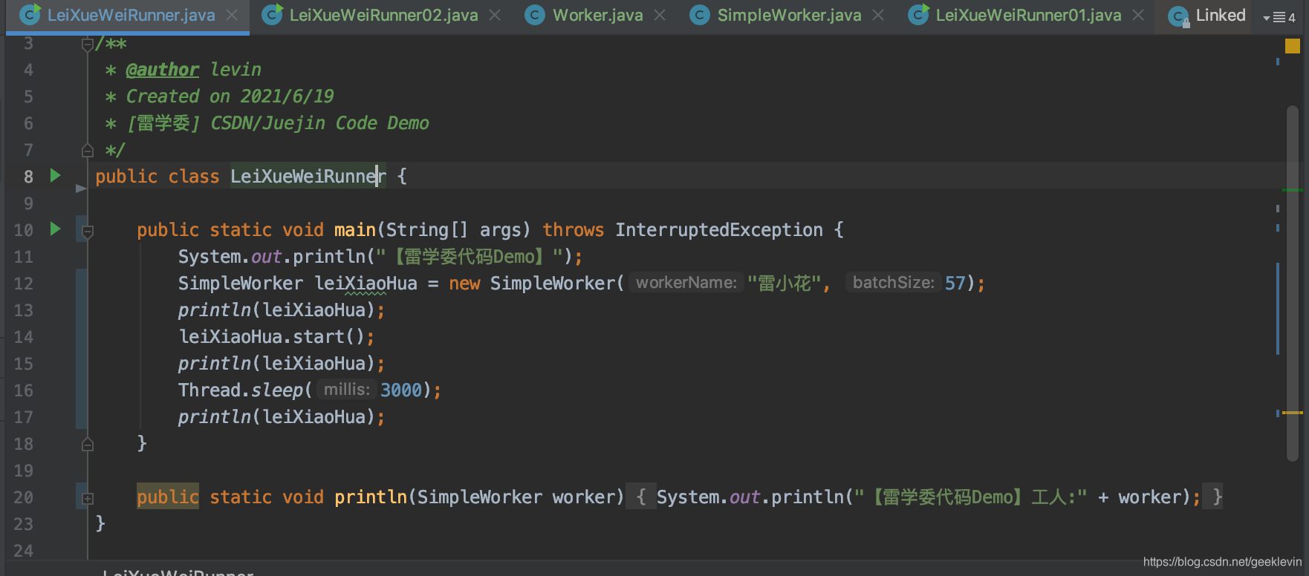Click line number 12 in the gutter
Screen dimensions: 1309x576
[x=23, y=284]
